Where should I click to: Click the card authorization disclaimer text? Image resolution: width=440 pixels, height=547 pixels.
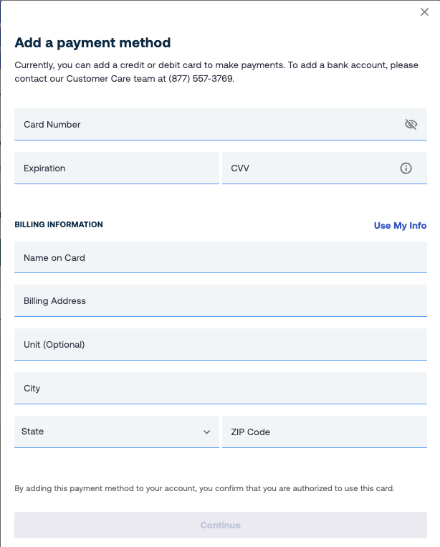point(204,489)
